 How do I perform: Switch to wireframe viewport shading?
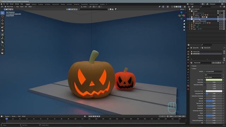[174, 7]
